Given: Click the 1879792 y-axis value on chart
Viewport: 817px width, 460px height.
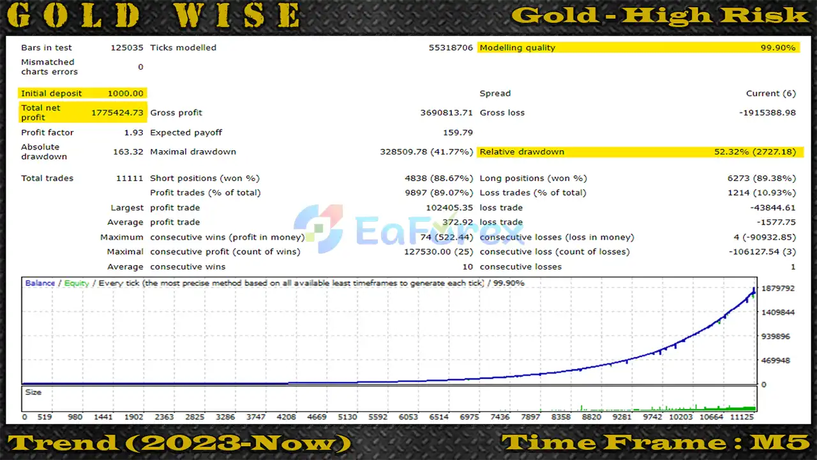Looking at the screenshot, I should (778, 288).
